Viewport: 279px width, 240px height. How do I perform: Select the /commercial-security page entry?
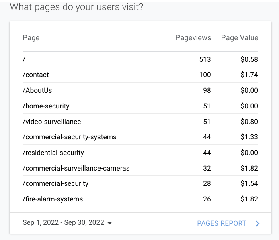pos(55,183)
